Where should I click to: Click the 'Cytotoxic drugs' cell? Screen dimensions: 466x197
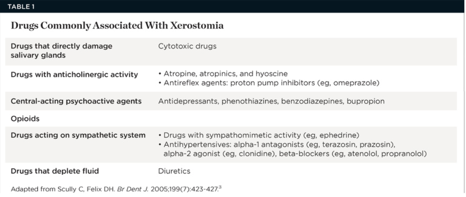[x=187, y=46]
